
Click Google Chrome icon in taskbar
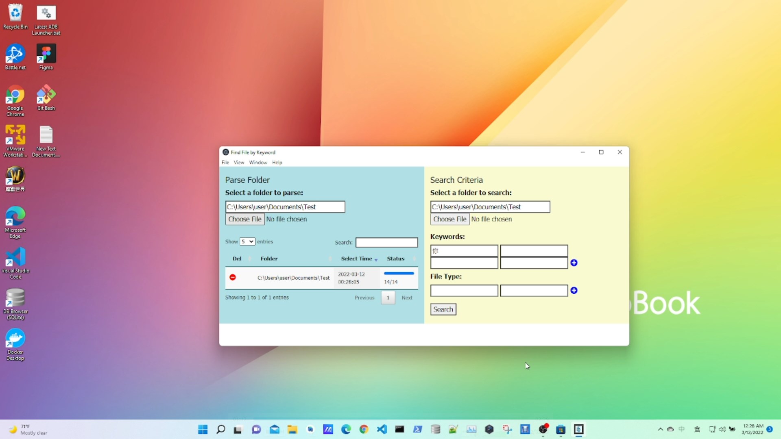click(x=364, y=429)
